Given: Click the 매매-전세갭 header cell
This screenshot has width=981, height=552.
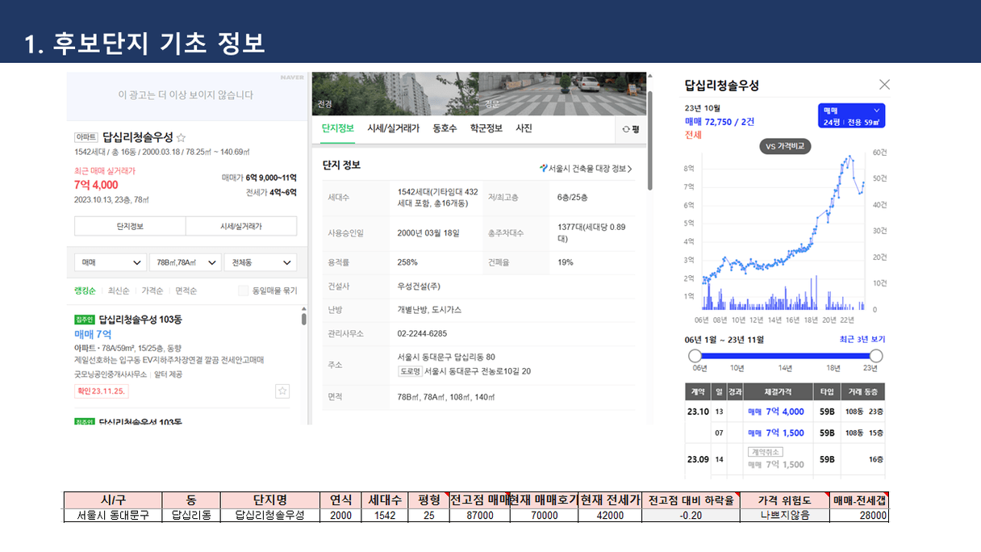Looking at the screenshot, I should tap(859, 500).
